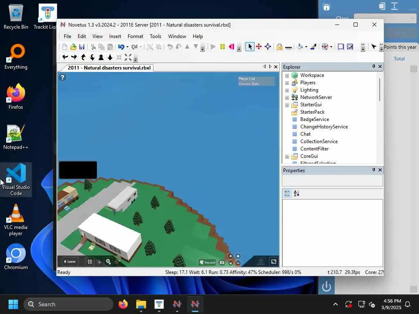Select the blue Resize tool
The image size is (419, 314).
268,47
